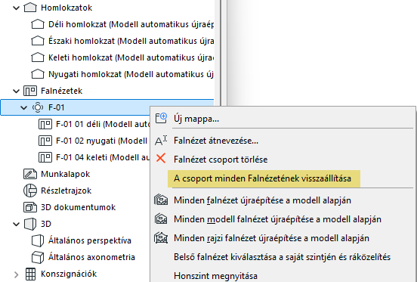Select Általános perspektíva view label
The image size is (417, 282).
(x=90, y=240)
